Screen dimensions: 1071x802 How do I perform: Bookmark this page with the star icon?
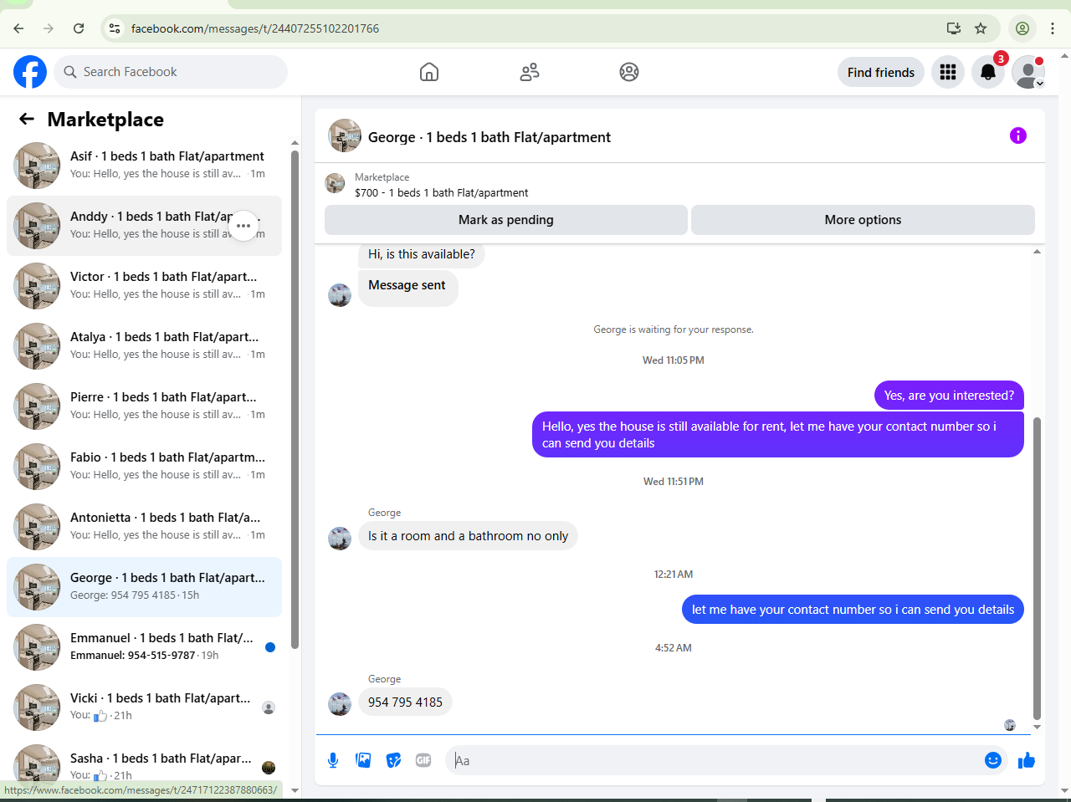click(981, 28)
